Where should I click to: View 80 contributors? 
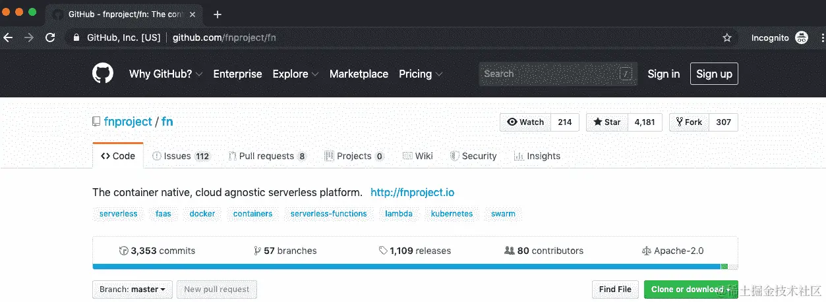[x=544, y=251]
